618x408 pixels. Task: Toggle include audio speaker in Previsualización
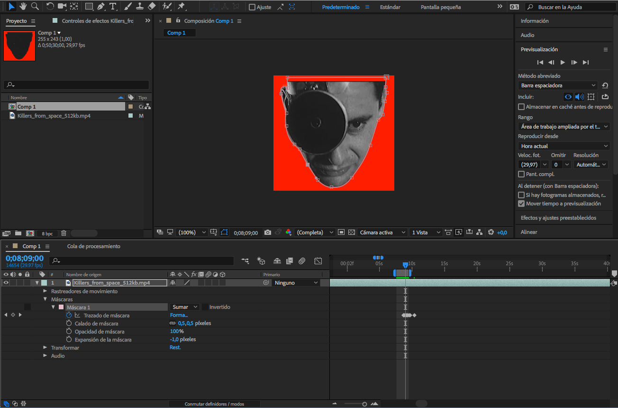pyautogui.click(x=579, y=97)
